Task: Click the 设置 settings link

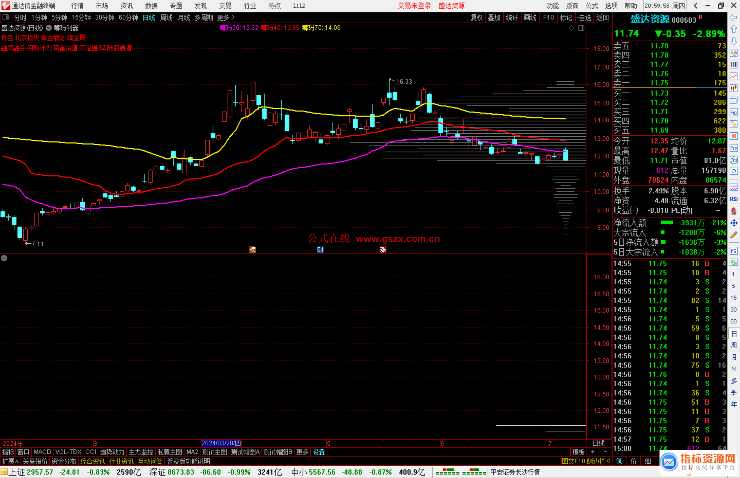Action: click(319, 452)
